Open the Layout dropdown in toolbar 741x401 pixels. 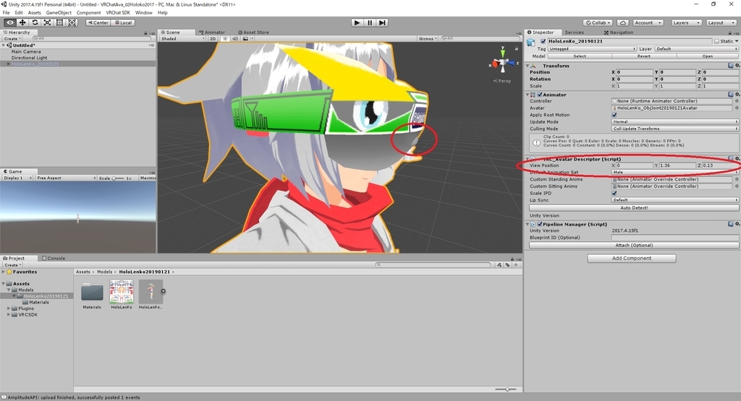point(720,22)
